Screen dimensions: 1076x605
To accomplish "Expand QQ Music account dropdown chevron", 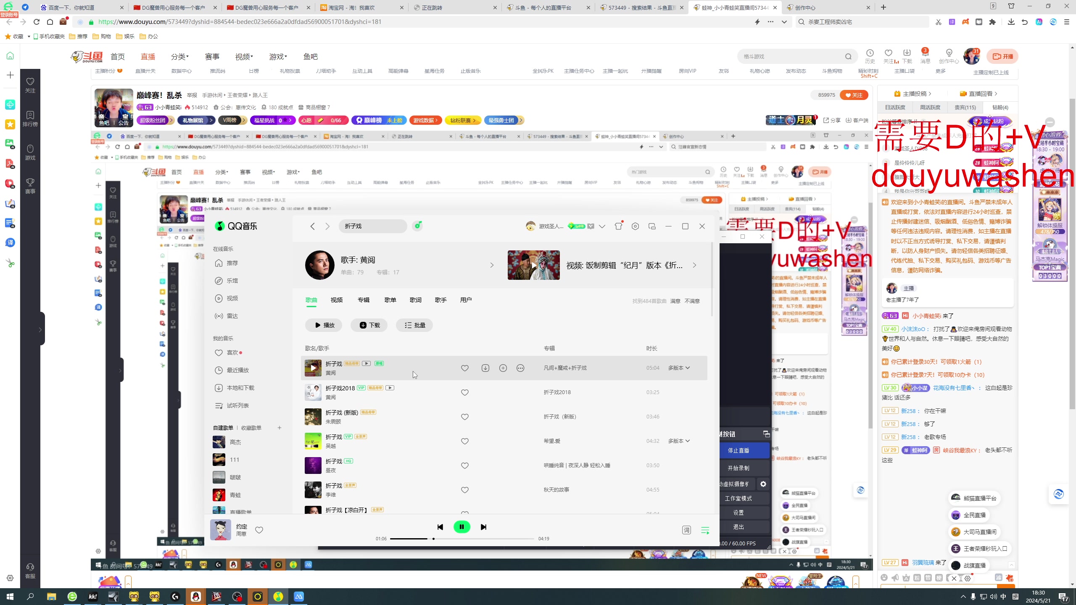I will (602, 226).
